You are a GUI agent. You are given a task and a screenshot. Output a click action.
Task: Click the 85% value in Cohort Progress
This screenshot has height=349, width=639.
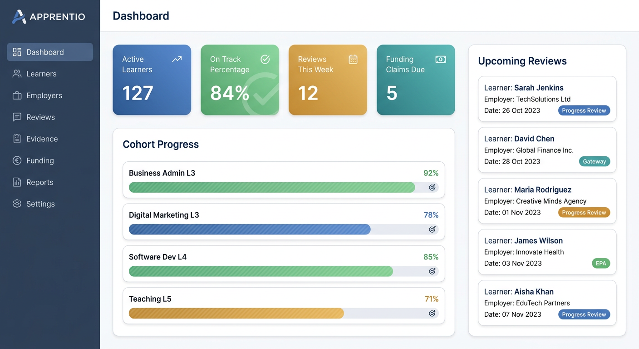click(x=431, y=257)
